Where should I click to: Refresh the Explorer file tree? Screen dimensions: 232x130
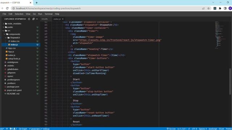pyautogui.click(x=29, y=19)
